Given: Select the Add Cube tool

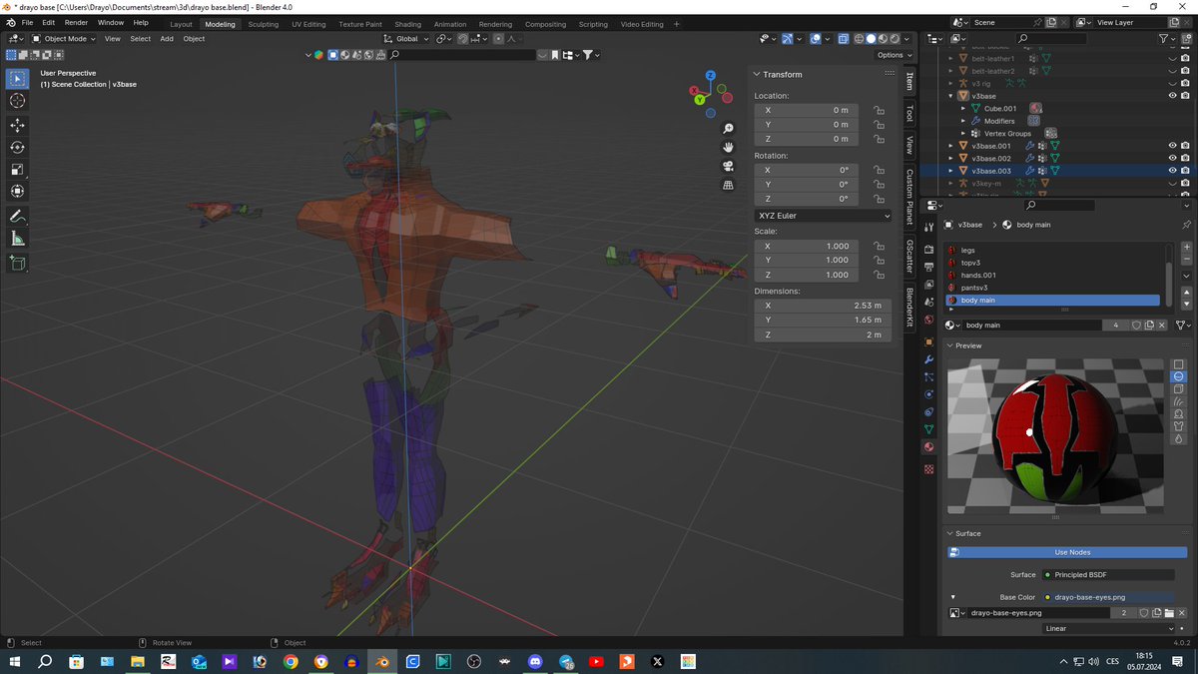Looking at the screenshot, I should point(17,263).
